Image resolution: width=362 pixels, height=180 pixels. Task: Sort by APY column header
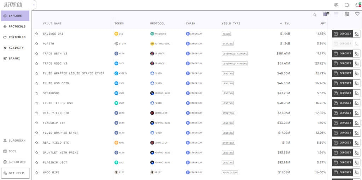tap(323, 24)
